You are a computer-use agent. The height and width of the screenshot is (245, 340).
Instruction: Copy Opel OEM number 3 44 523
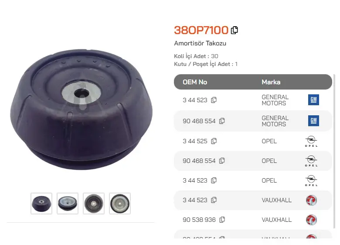tap(214, 180)
